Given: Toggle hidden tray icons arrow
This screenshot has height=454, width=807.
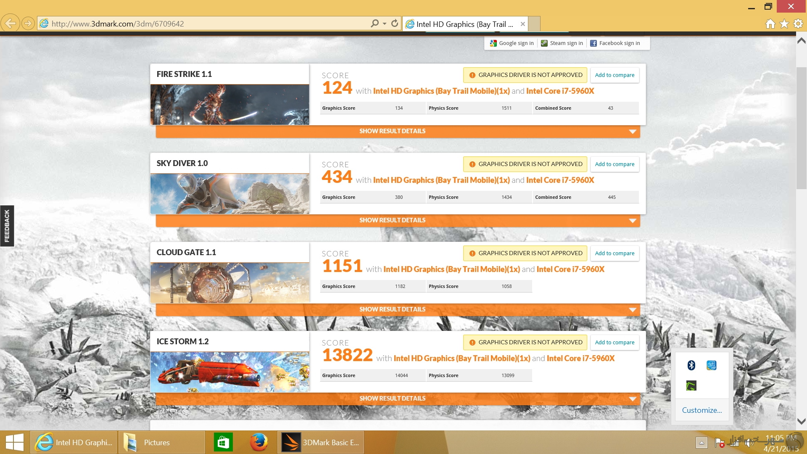Looking at the screenshot, I should coord(702,443).
